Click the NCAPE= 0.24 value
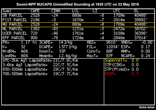 [x=146, y=56]
